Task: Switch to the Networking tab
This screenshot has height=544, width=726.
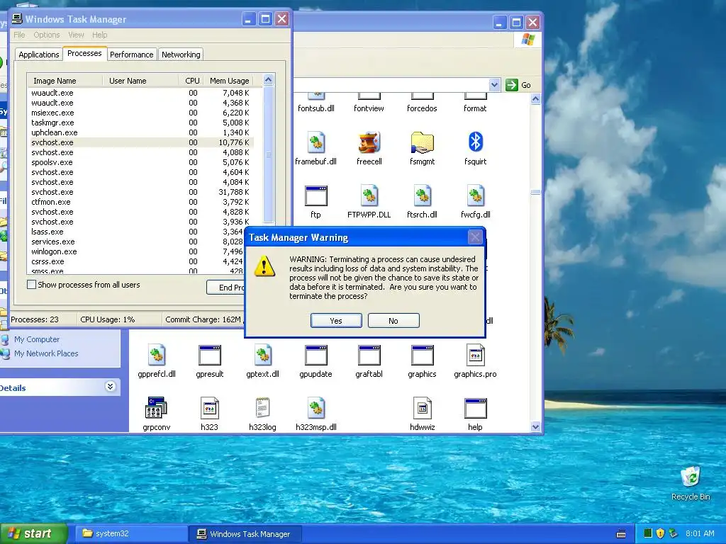Action: click(x=181, y=55)
